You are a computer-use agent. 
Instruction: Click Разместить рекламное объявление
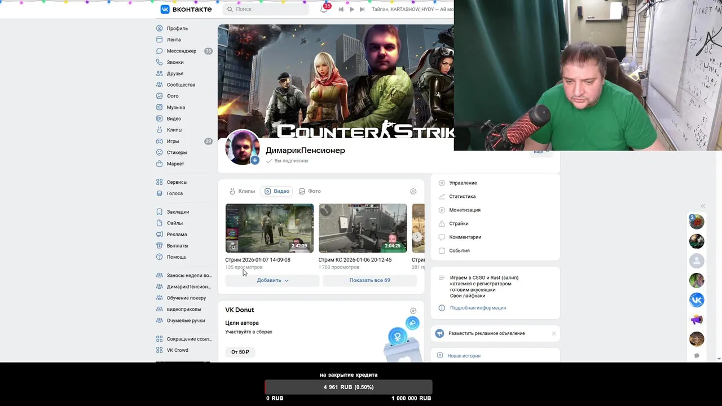pos(486,333)
